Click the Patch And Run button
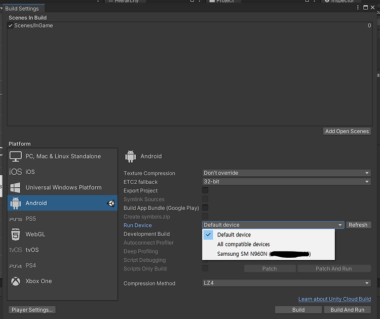Viewport: 380px width, 319px height. point(334,269)
